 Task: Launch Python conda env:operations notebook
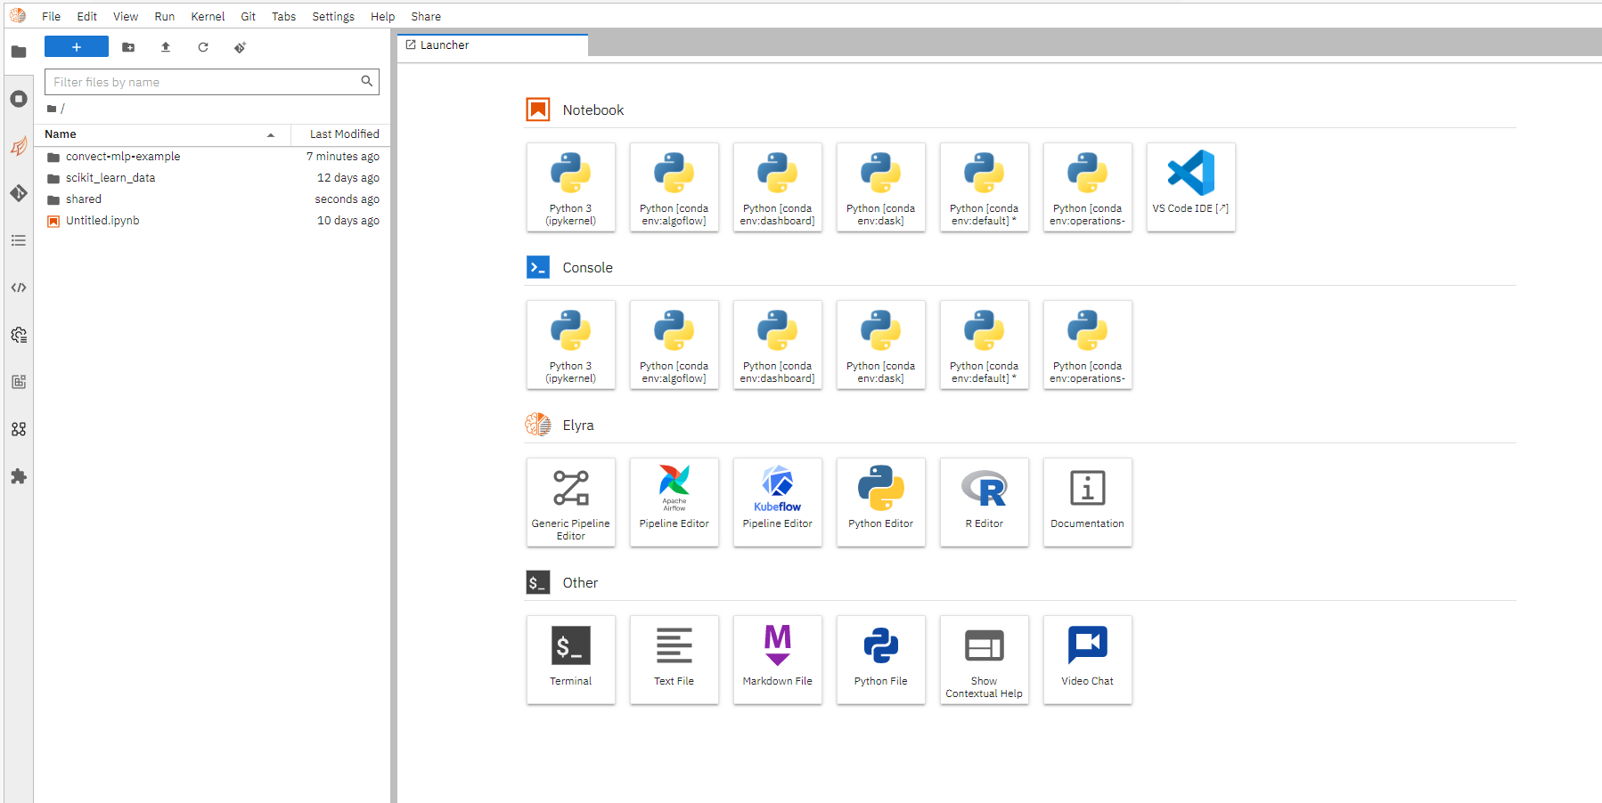tap(1088, 187)
